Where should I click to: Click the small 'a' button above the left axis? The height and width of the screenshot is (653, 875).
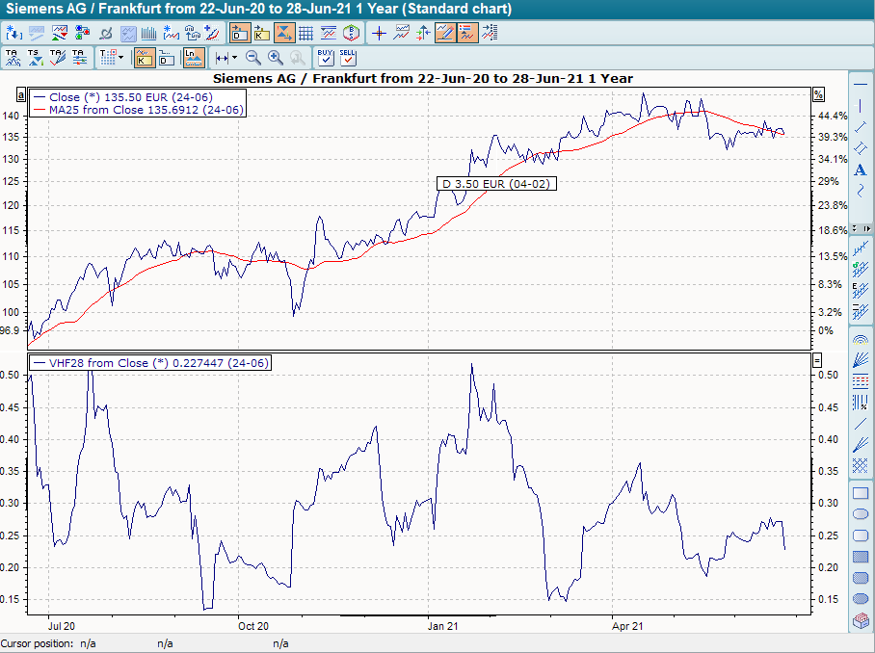point(21,93)
